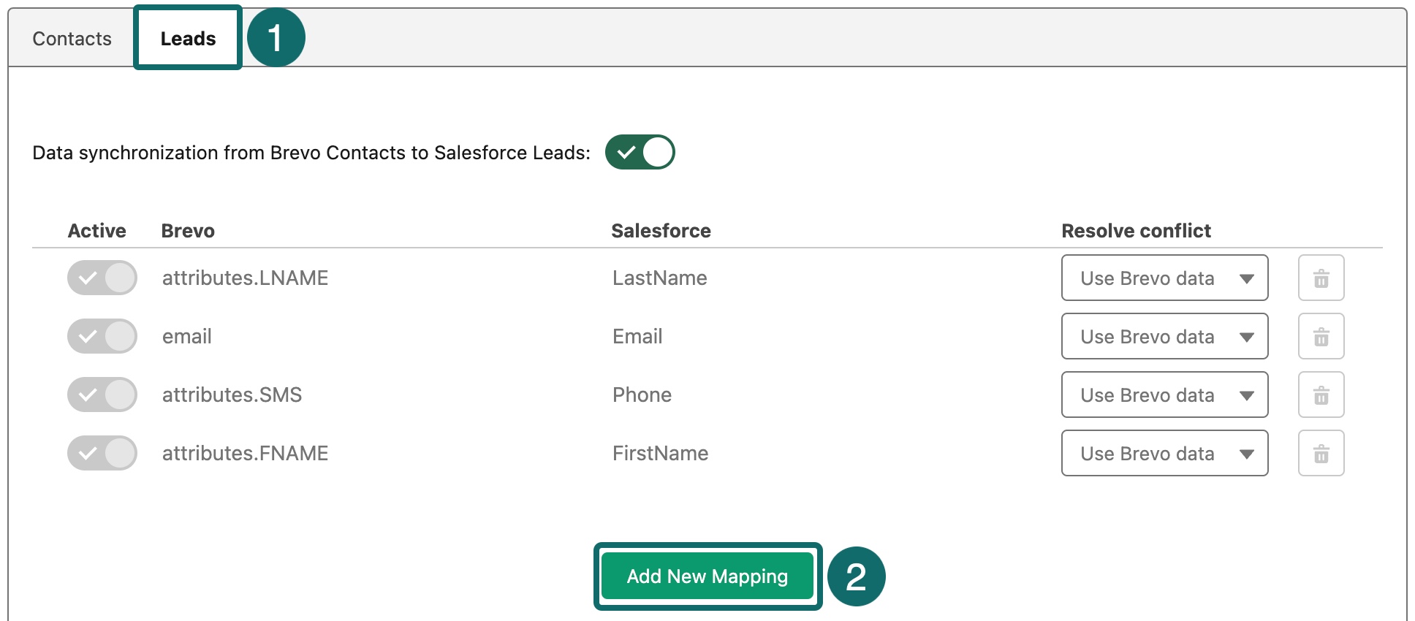Viewport: 1415px width, 621px height.
Task: Disable the email mapping Active toggle
Action: (102, 336)
